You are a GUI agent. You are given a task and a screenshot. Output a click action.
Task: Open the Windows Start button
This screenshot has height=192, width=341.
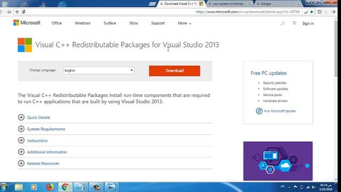coord(4,187)
